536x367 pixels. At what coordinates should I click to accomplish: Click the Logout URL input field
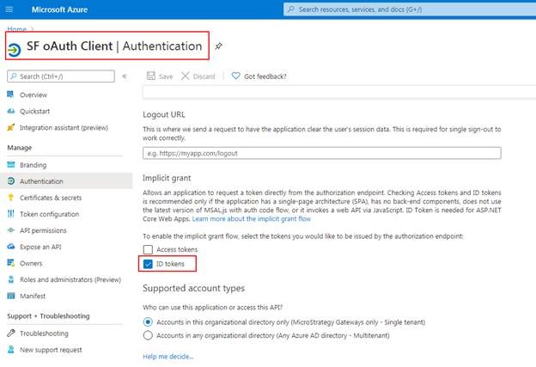(x=321, y=153)
